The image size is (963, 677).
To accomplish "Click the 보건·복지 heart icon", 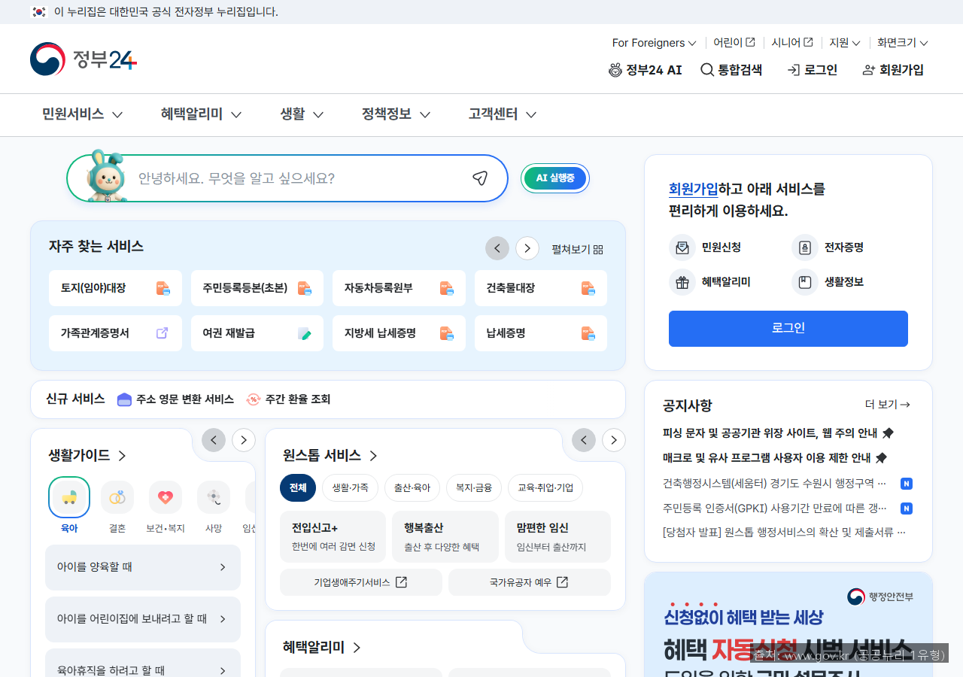I will (x=165, y=496).
